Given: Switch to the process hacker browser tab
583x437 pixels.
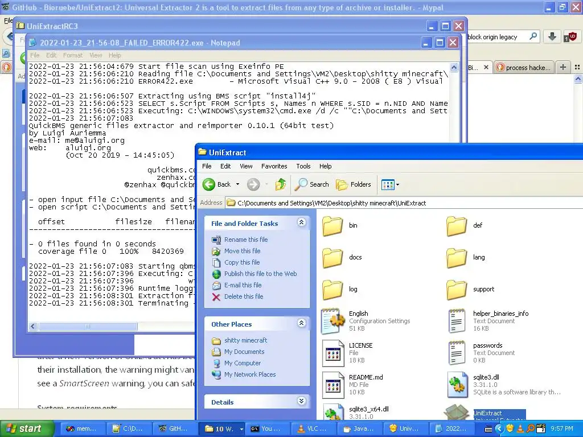Looking at the screenshot, I should pos(524,67).
